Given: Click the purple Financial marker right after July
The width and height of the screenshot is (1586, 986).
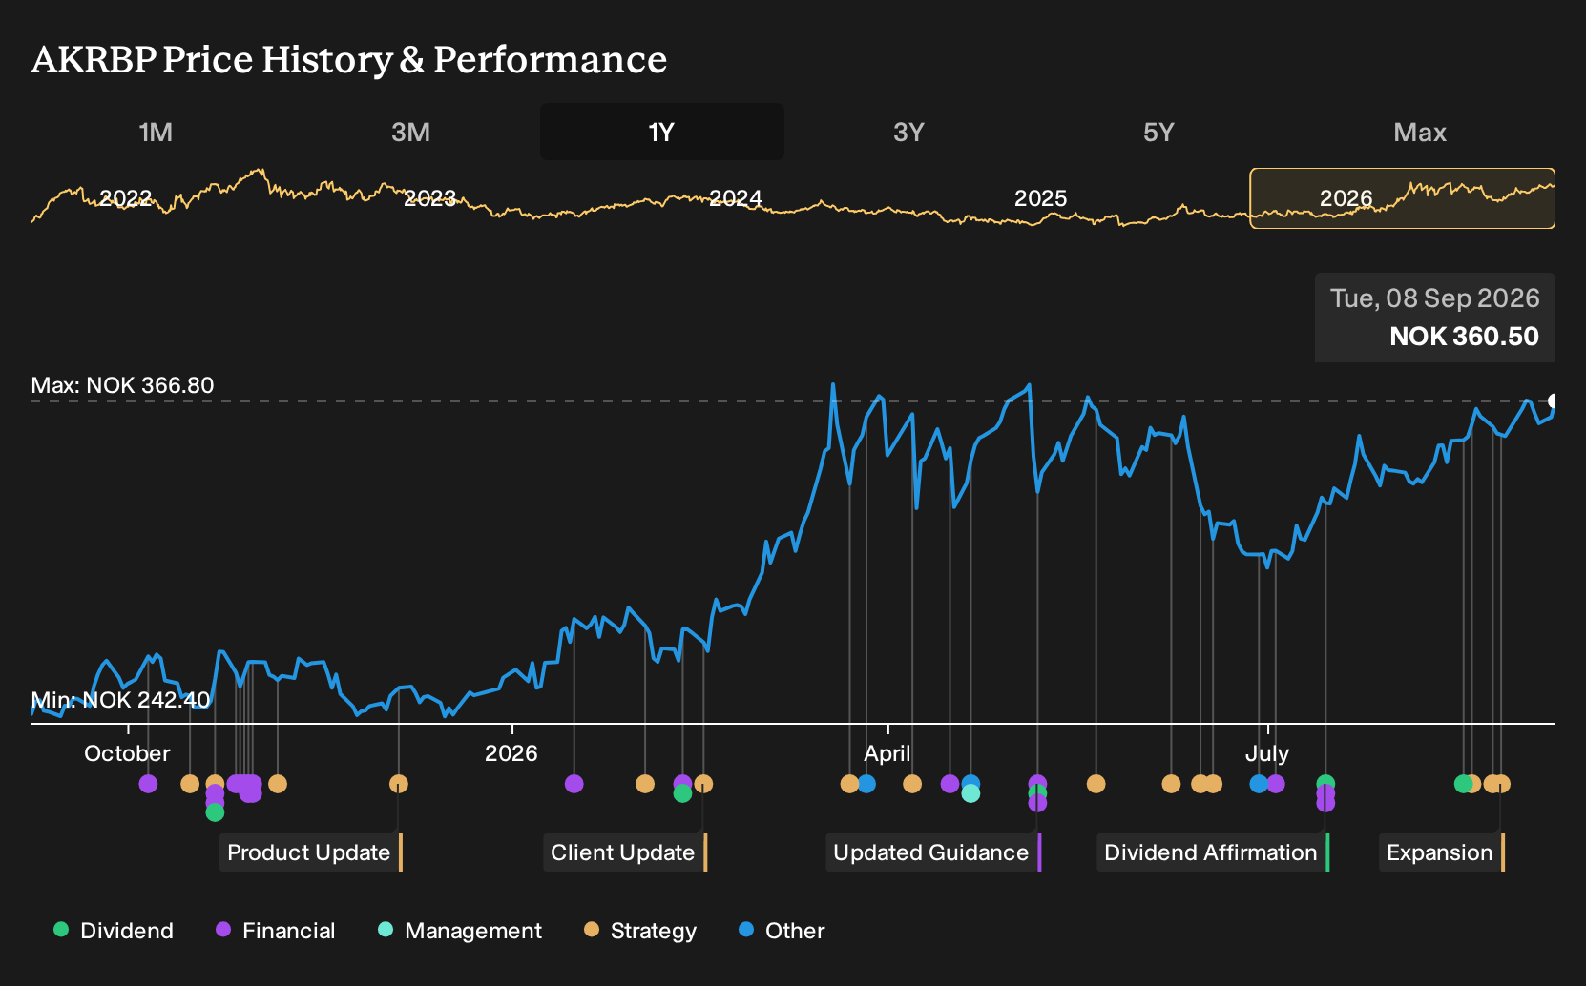Looking at the screenshot, I should [1276, 784].
